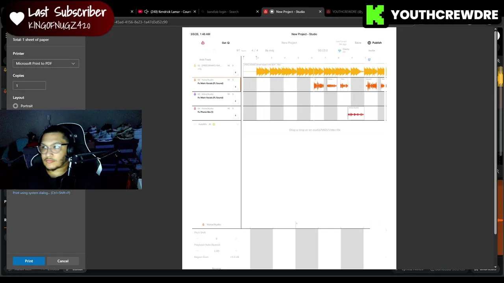
Task: Click the AutoMix crown icon in preview
Action: (x=214, y=124)
